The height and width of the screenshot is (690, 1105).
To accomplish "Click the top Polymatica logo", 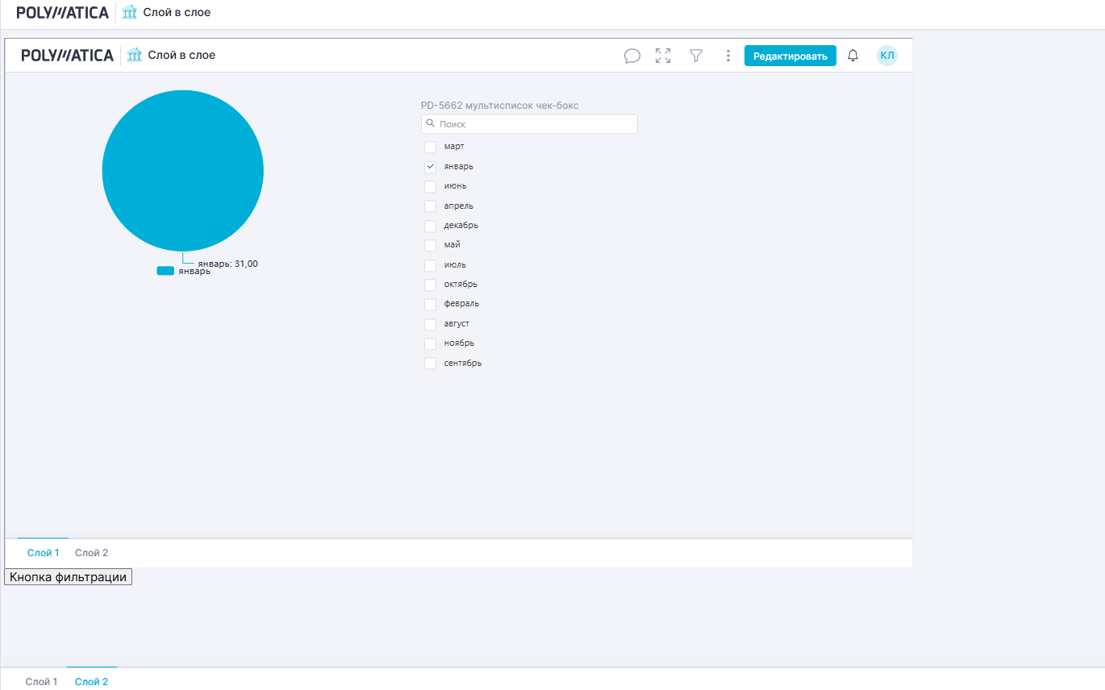I will point(62,13).
